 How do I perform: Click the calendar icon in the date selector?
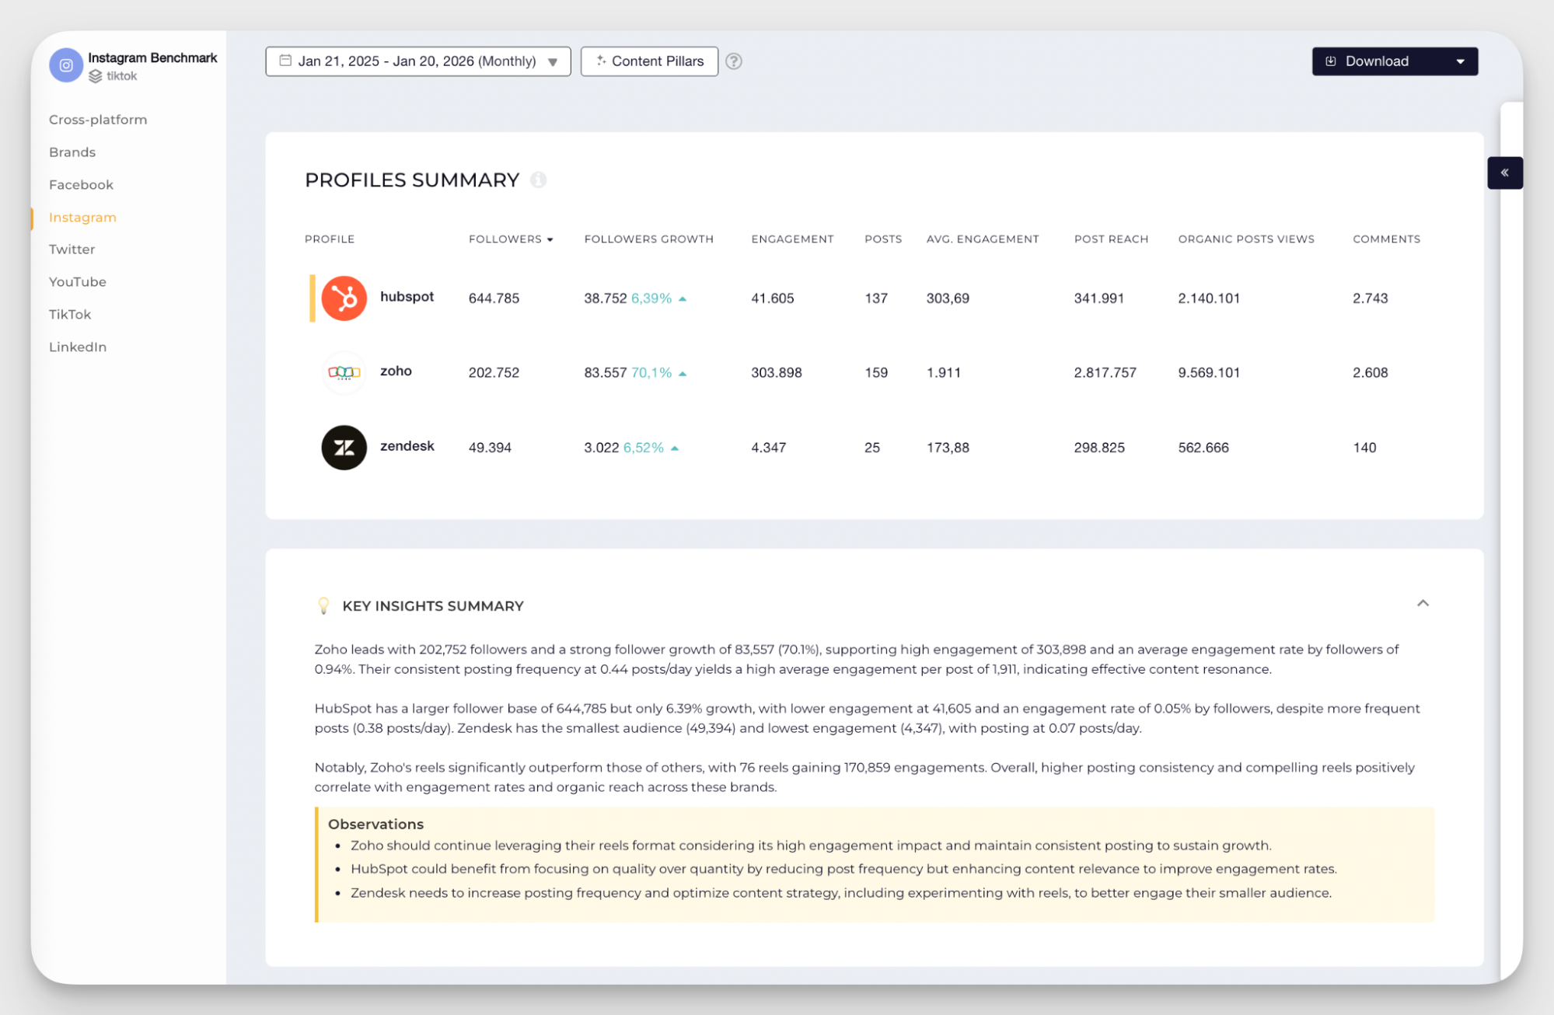pos(285,61)
